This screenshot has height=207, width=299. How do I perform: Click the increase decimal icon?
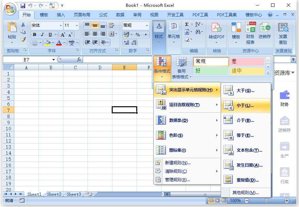pos(126,42)
